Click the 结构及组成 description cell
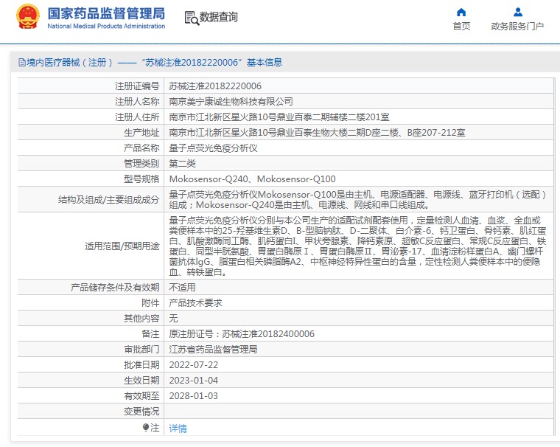 coord(358,200)
